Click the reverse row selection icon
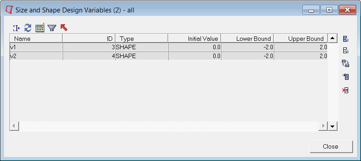Viewport: 361px width, 161px height. pos(345,63)
